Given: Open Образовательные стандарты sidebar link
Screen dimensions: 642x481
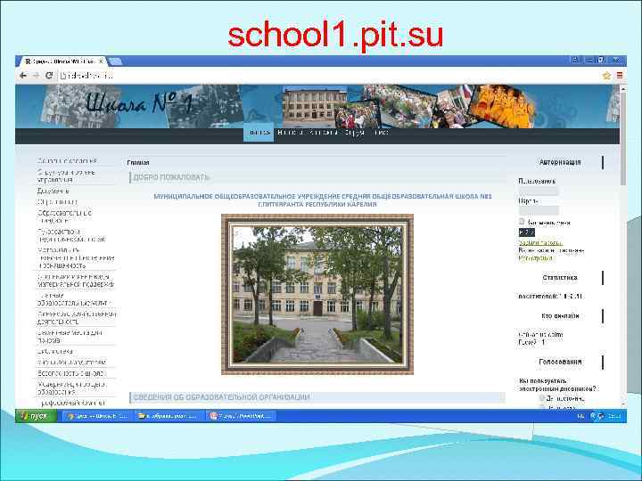Looking at the screenshot, I should click(65, 216).
